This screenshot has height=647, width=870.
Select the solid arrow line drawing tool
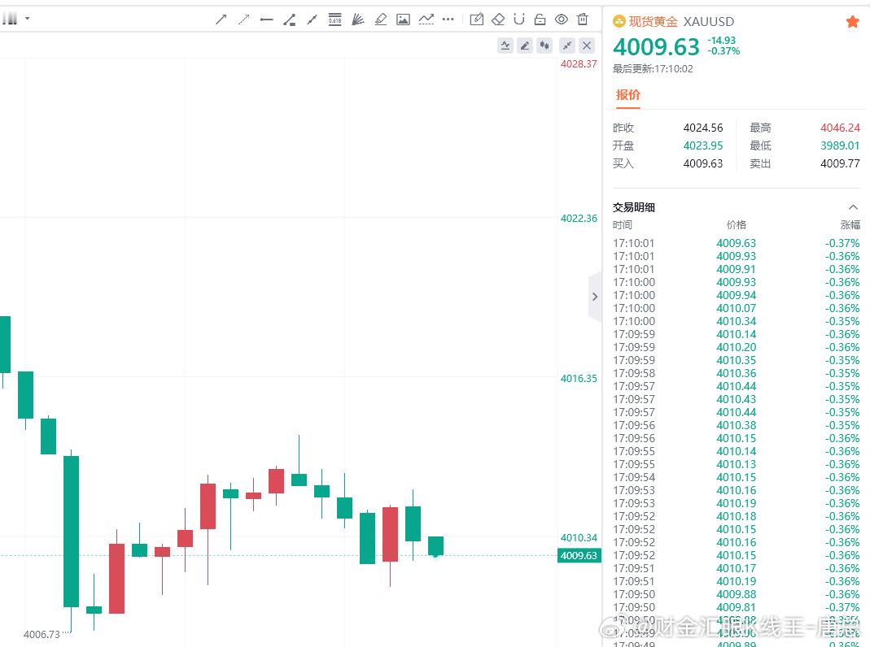tap(221, 20)
